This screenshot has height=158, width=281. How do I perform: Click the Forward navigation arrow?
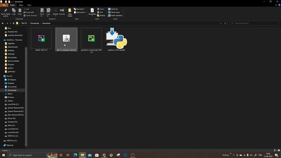coord(7,23)
